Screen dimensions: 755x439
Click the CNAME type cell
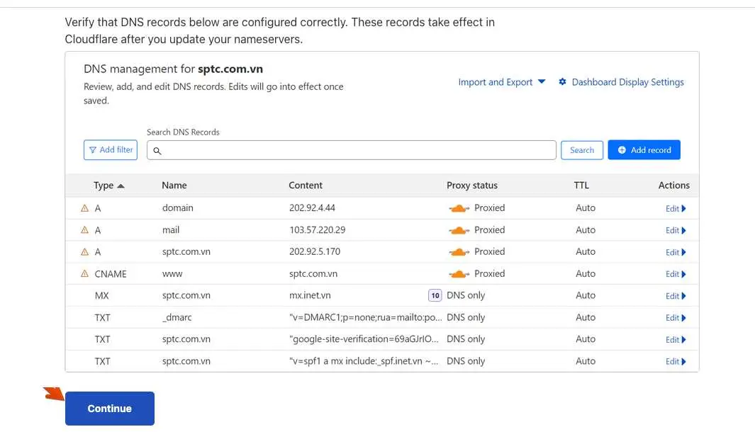[x=111, y=274]
